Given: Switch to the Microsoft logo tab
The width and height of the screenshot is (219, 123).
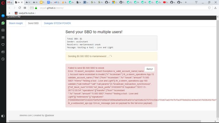Looking at the screenshot, I should pyautogui.click(x=115, y=2).
